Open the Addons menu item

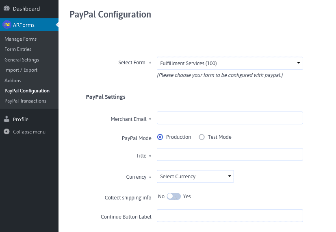click(x=13, y=81)
